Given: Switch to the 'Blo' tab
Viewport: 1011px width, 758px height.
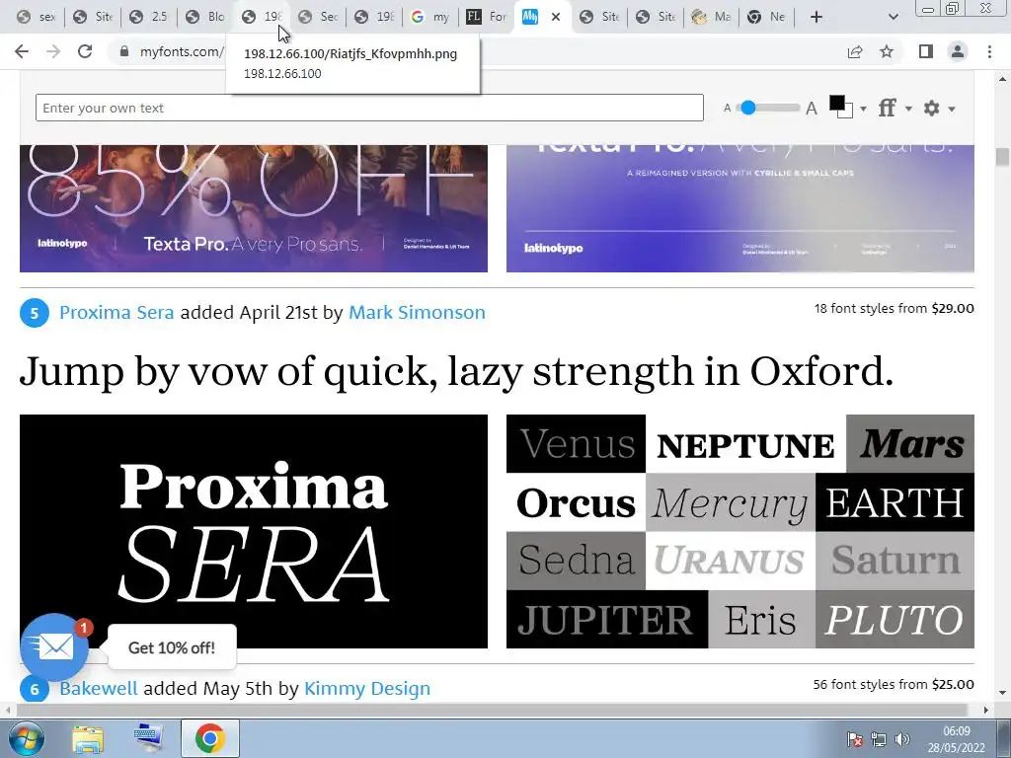Looking at the screenshot, I should (x=205, y=17).
